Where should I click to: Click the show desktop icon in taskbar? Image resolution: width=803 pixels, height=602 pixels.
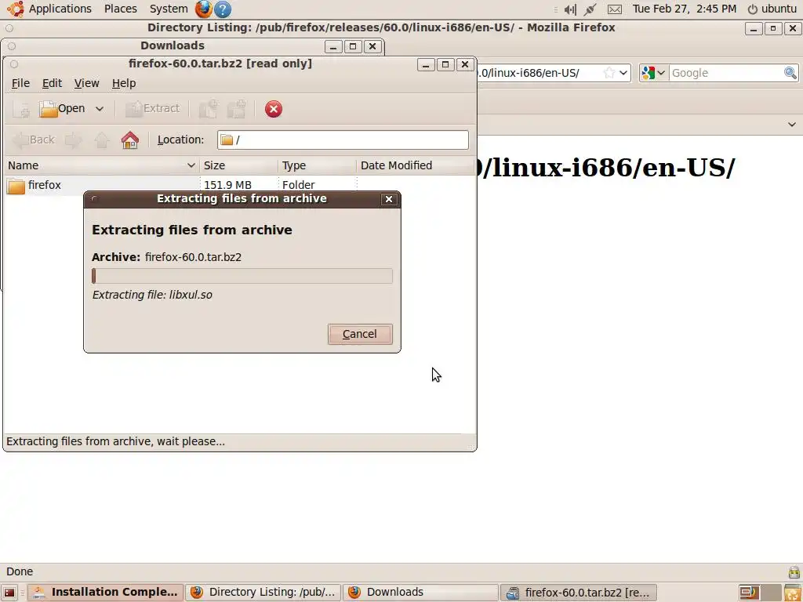tap(9, 593)
